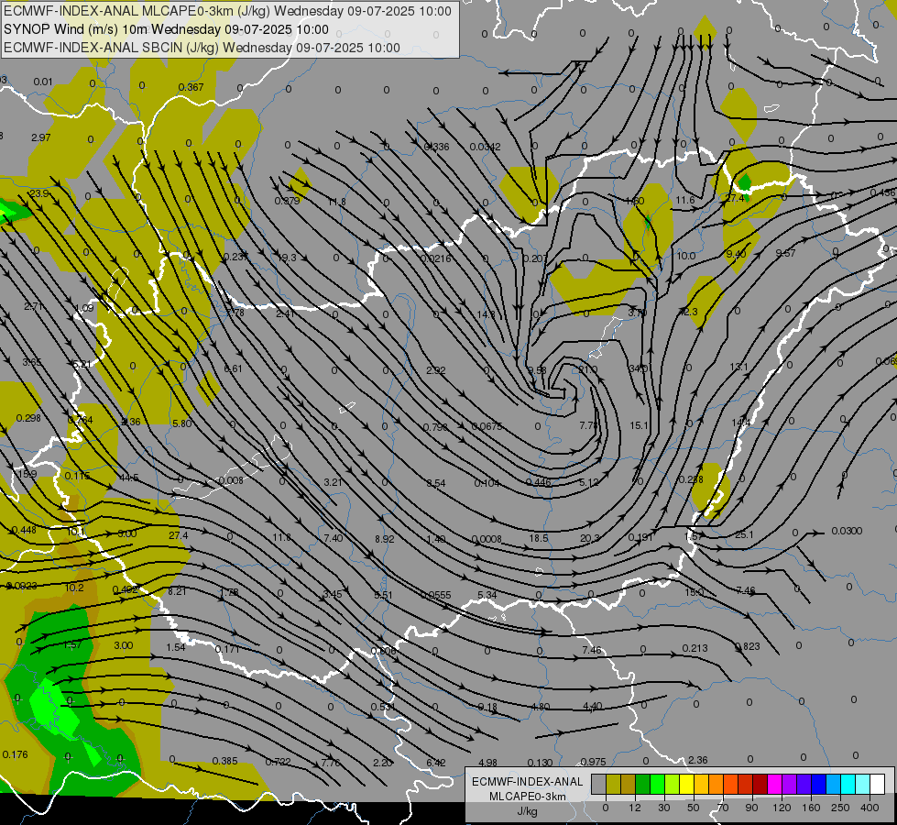The image size is (897, 825).
Task: Click the map value 2.97
Action: pyautogui.click(x=41, y=137)
